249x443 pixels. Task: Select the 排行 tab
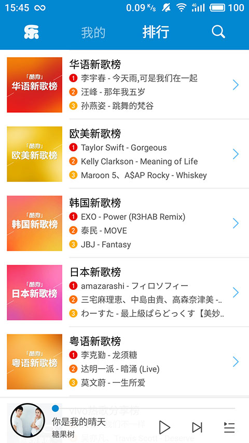point(156,32)
